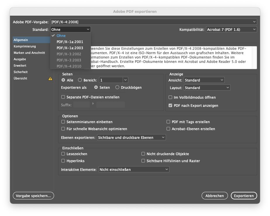
Task: Enable the Lesezeichen option
Action: coord(63,154)
